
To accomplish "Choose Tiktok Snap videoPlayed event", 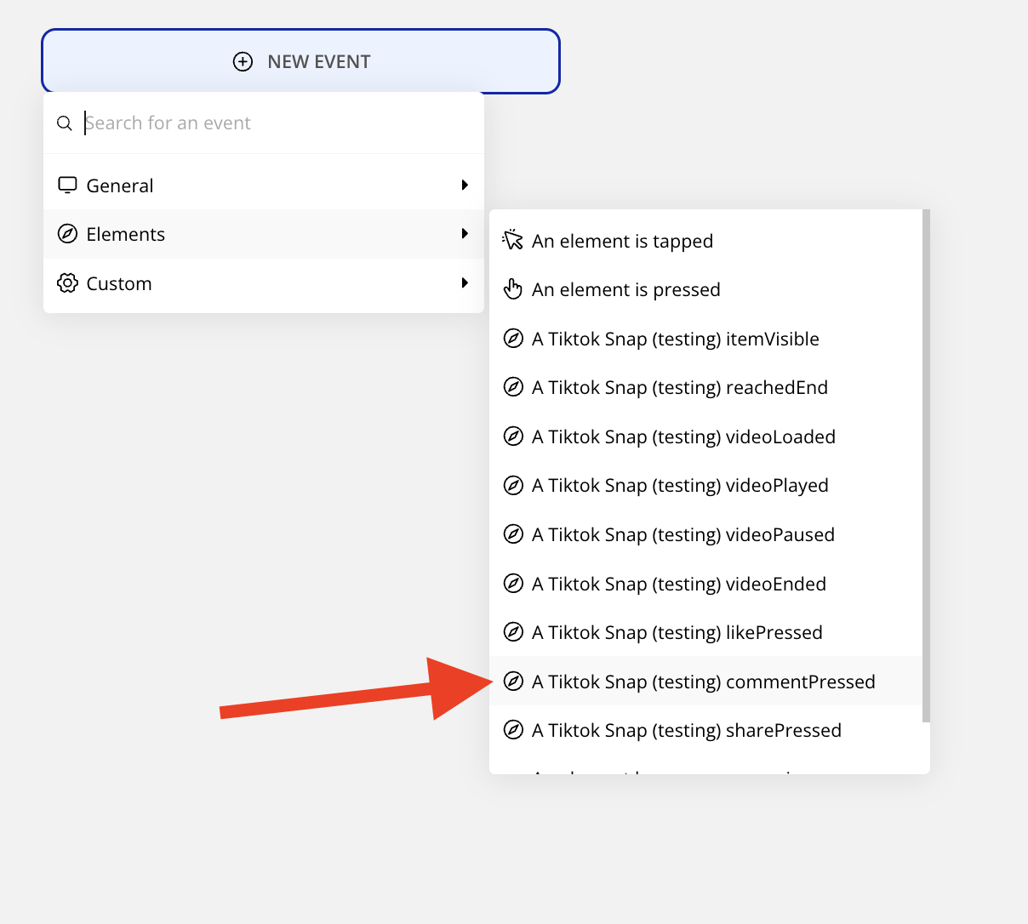I will point(679,486).
